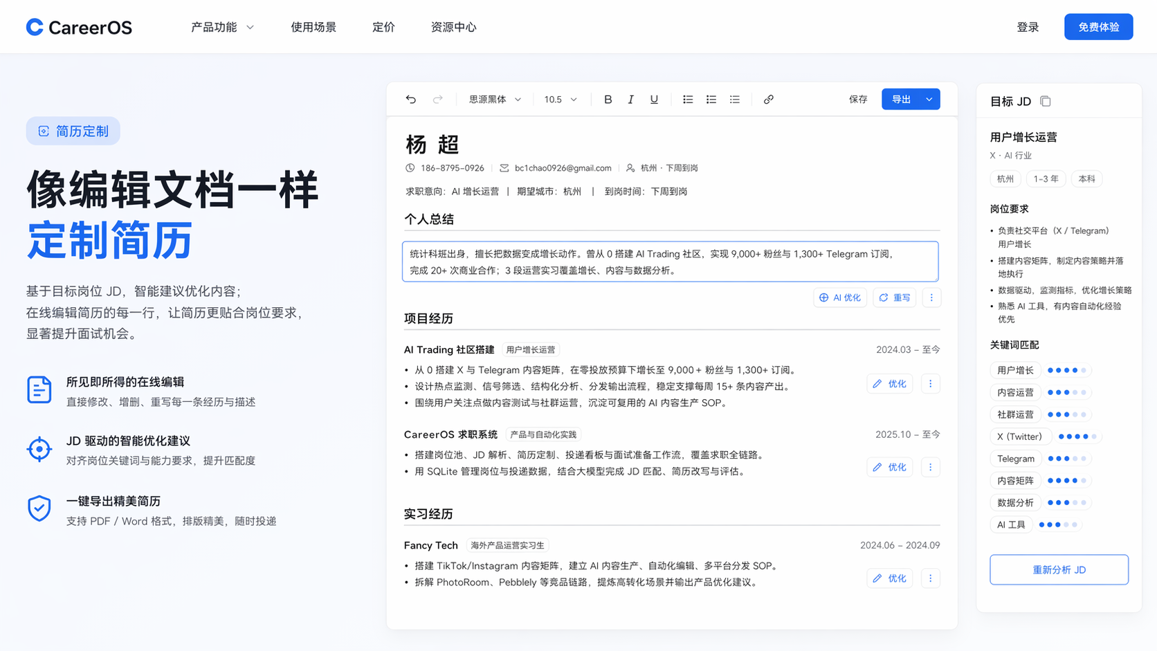This screenshot has height=651, width=1157.
Task: Click into the 个人总结 text box
Action: click(670, 262)
